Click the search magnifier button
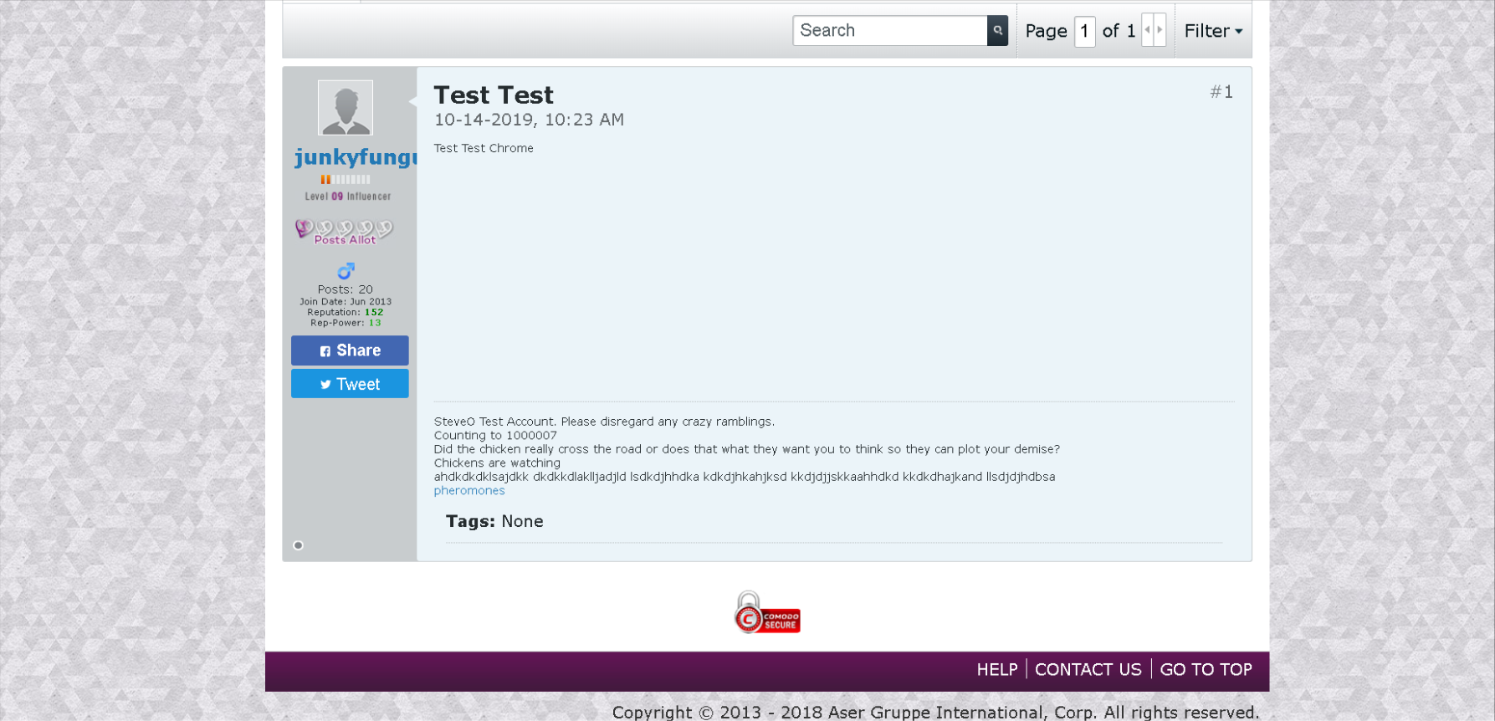 (x=997, y=31)
